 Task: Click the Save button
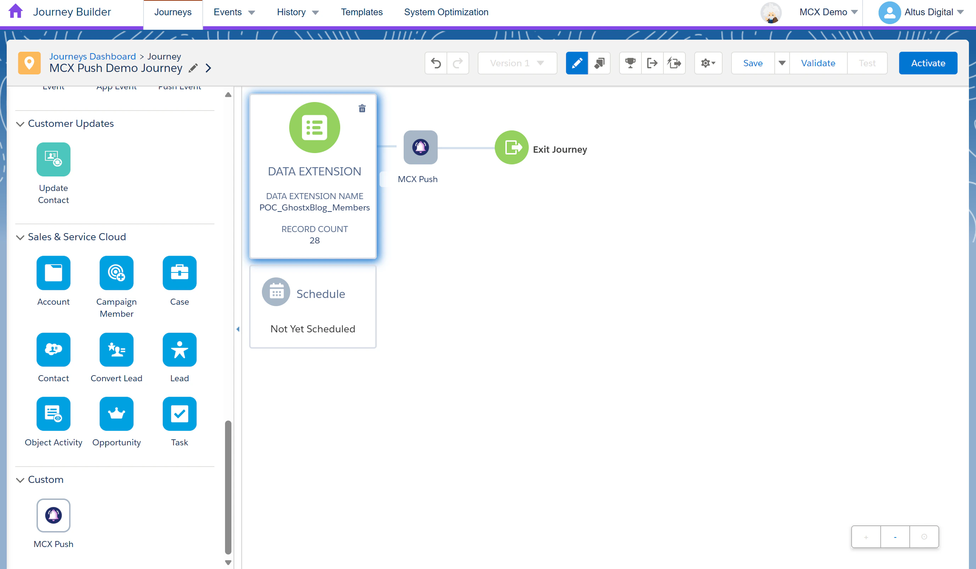click(752, 63)
